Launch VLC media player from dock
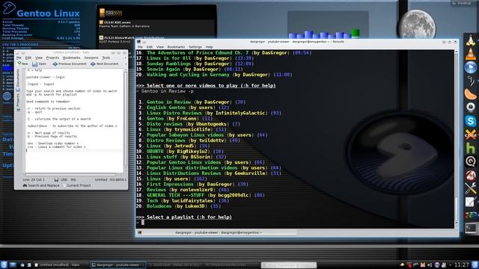The width and height of the screenshot is (479, 269). (x=471, y=54)
